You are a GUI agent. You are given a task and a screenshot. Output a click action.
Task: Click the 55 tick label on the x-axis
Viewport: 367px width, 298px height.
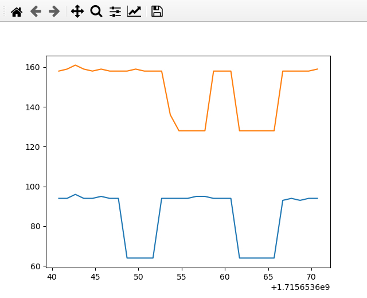coord(181,276)
